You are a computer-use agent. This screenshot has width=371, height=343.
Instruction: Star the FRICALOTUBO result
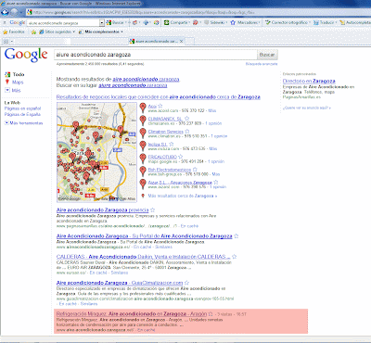[181, 157]
